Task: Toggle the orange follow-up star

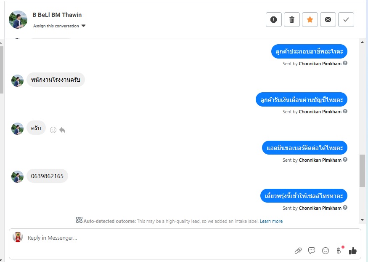Action: pos(310,20)
